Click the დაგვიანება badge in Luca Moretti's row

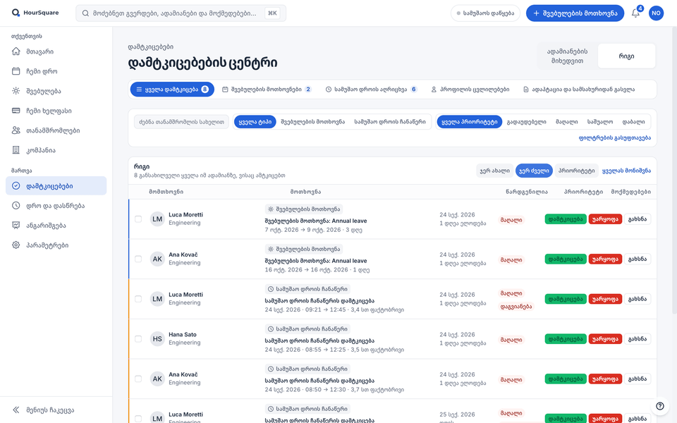pyautogui.click(x=516, y=307)
